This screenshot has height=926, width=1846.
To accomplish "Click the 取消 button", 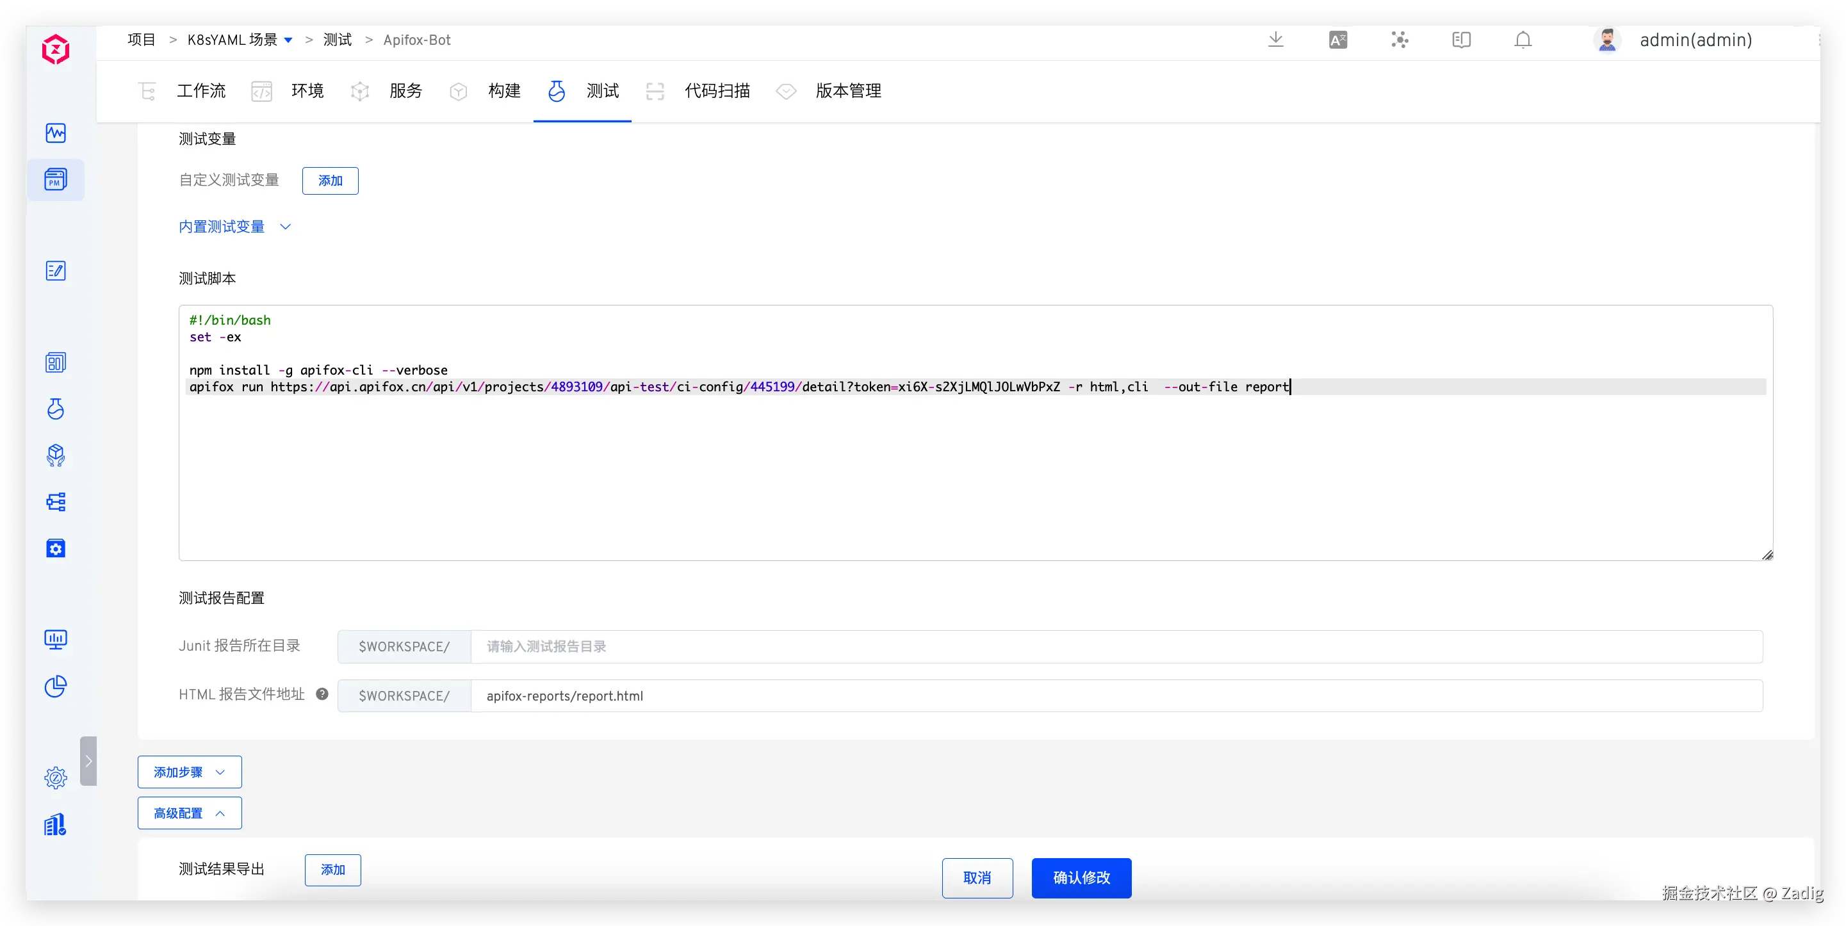I will [977, 878].
